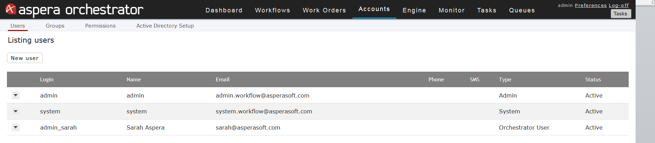Viewport: 655px width, 143px height.
Task: Click the Type column header
Action: 505,80
